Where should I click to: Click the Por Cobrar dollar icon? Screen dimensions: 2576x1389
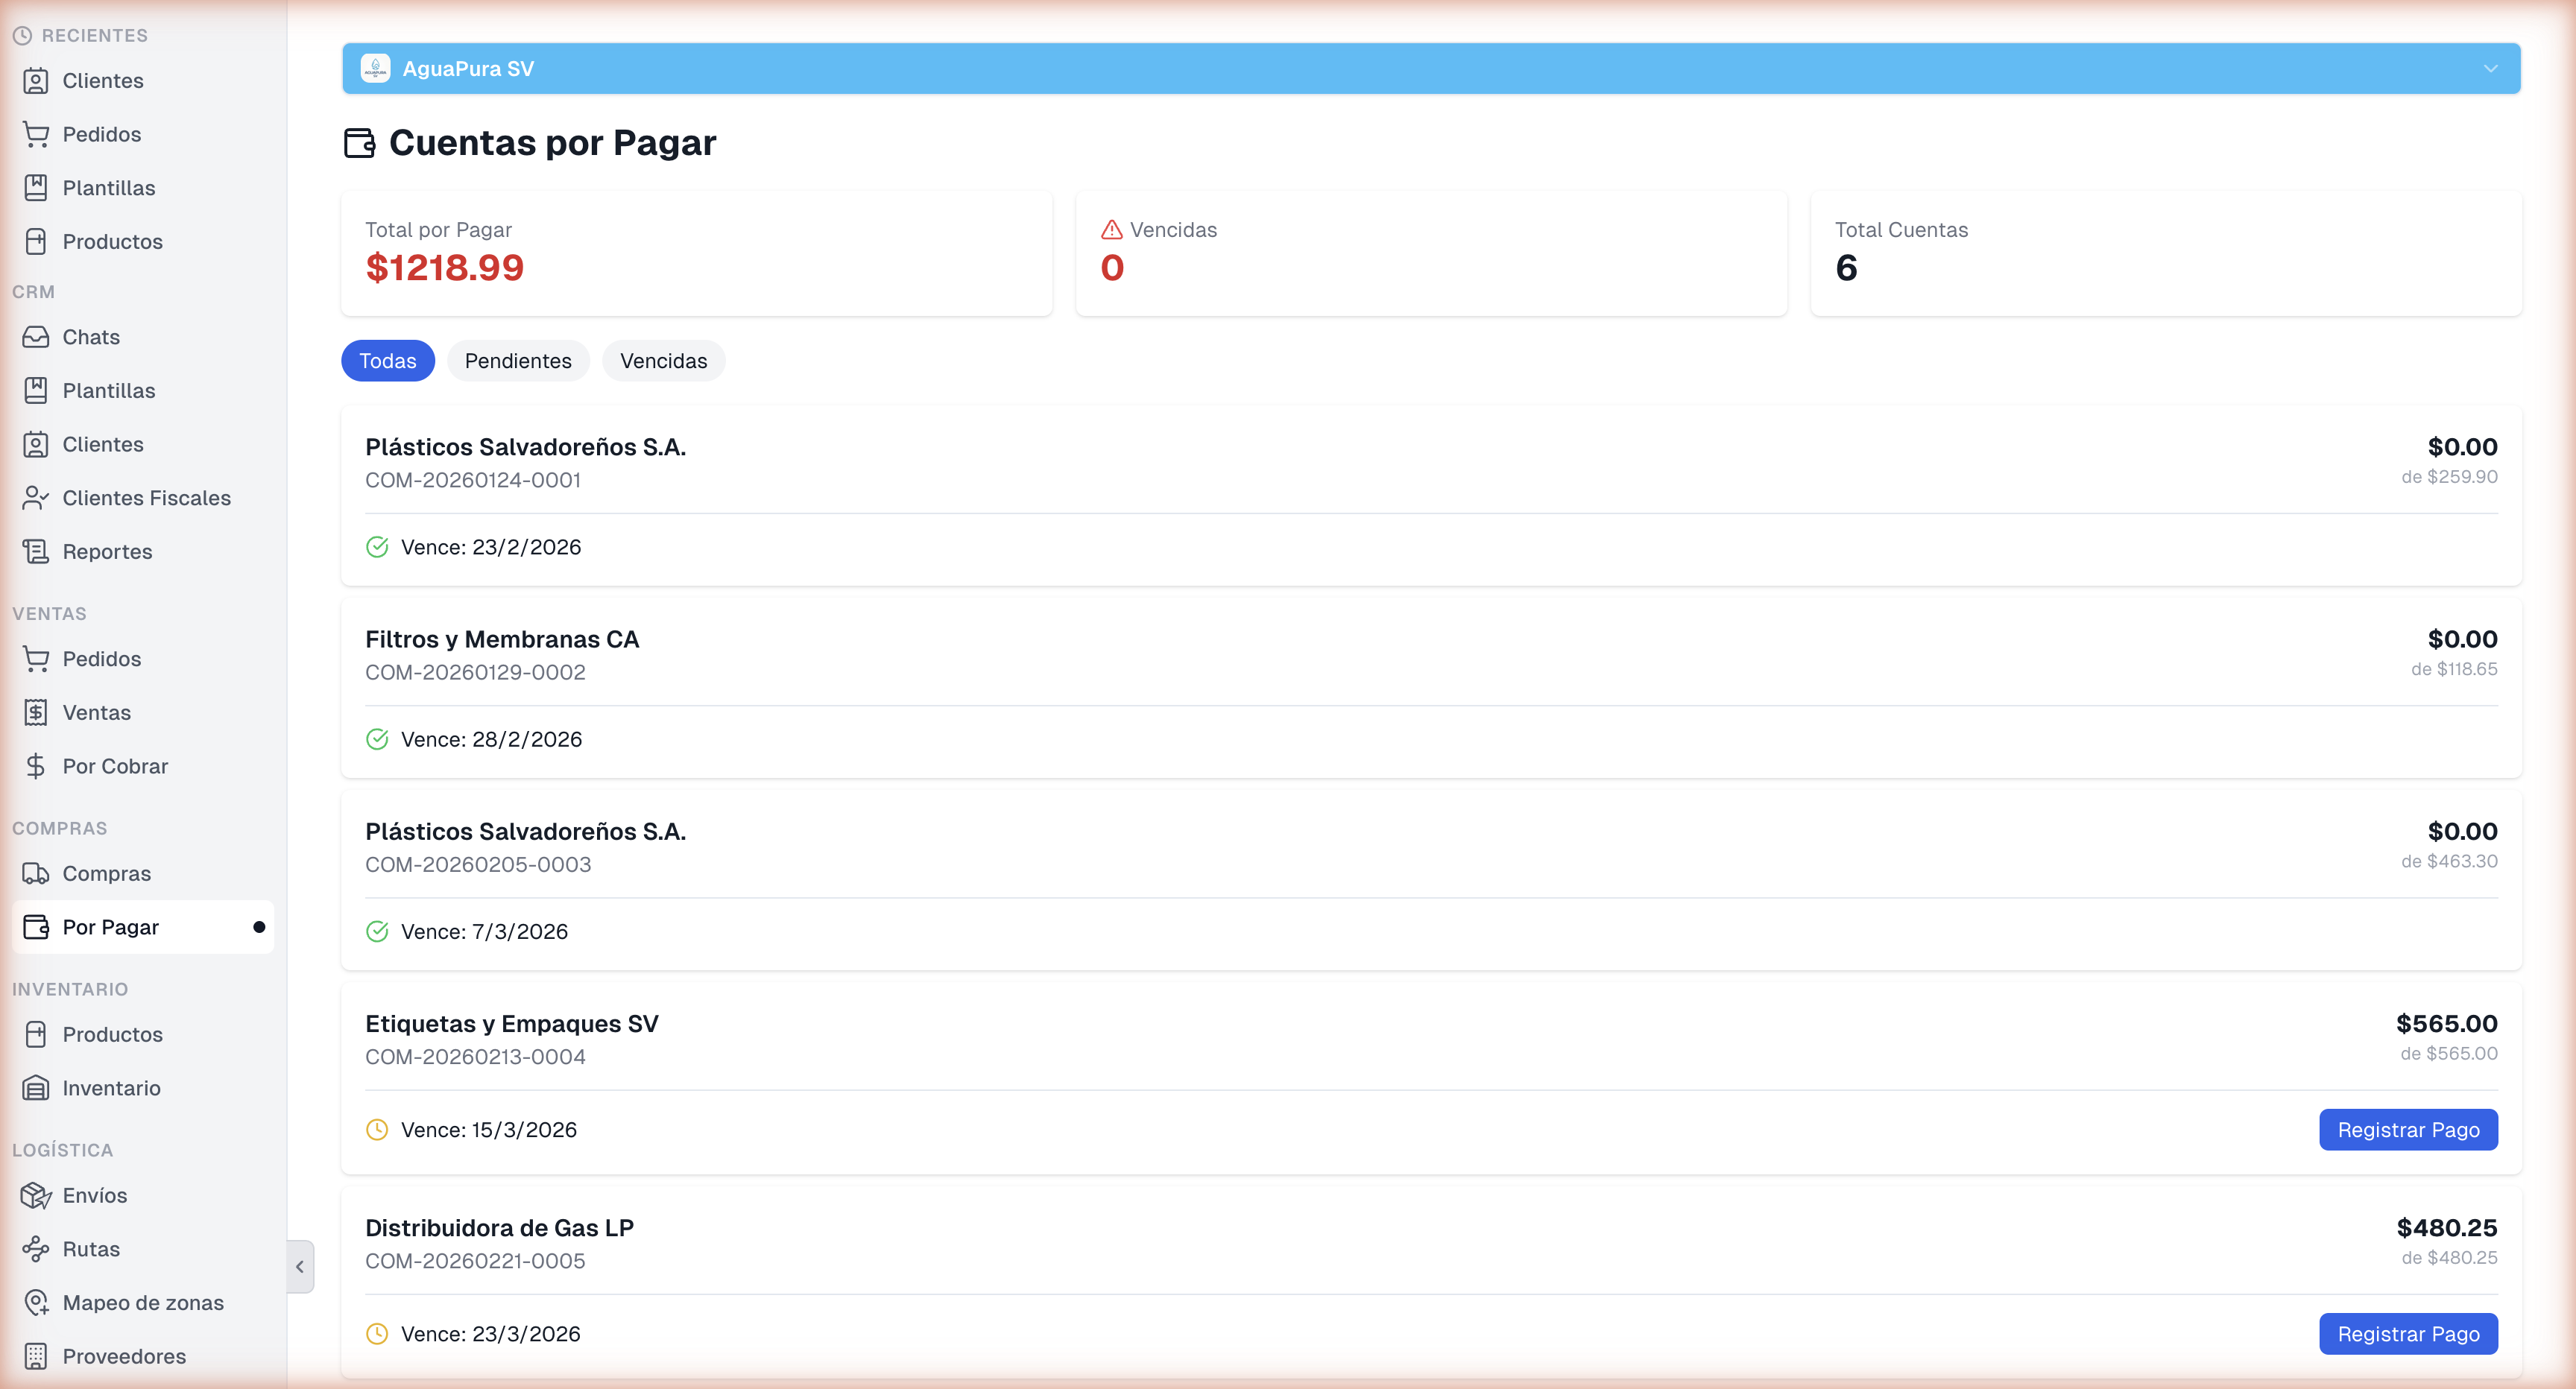(x=37, y=765)
